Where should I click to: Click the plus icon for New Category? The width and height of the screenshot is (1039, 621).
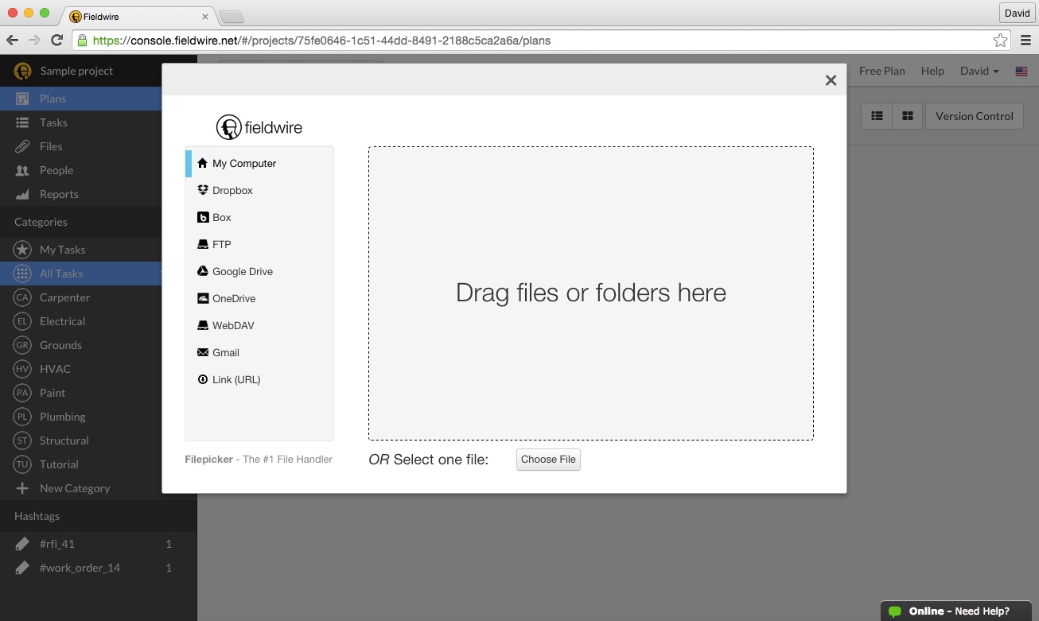click(22, 488)
